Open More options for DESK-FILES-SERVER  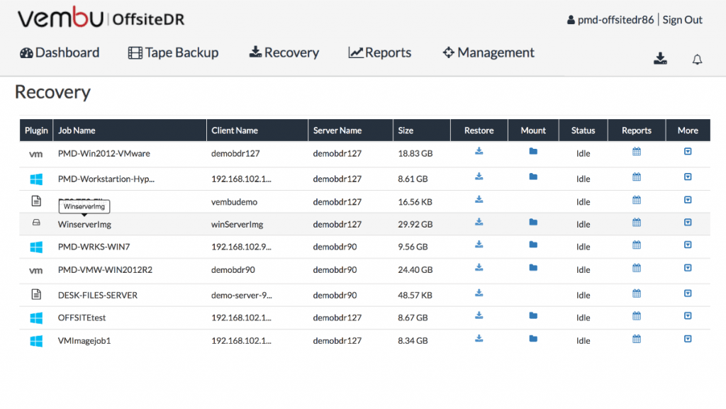[x=688, y=293]
